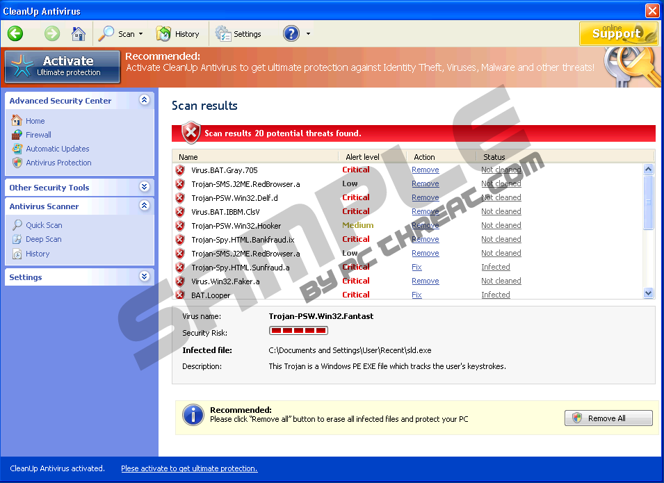The image size is (664, 483).
Task: Click the scan results scrollbar down arrow
Action: [x=648, y=293]
